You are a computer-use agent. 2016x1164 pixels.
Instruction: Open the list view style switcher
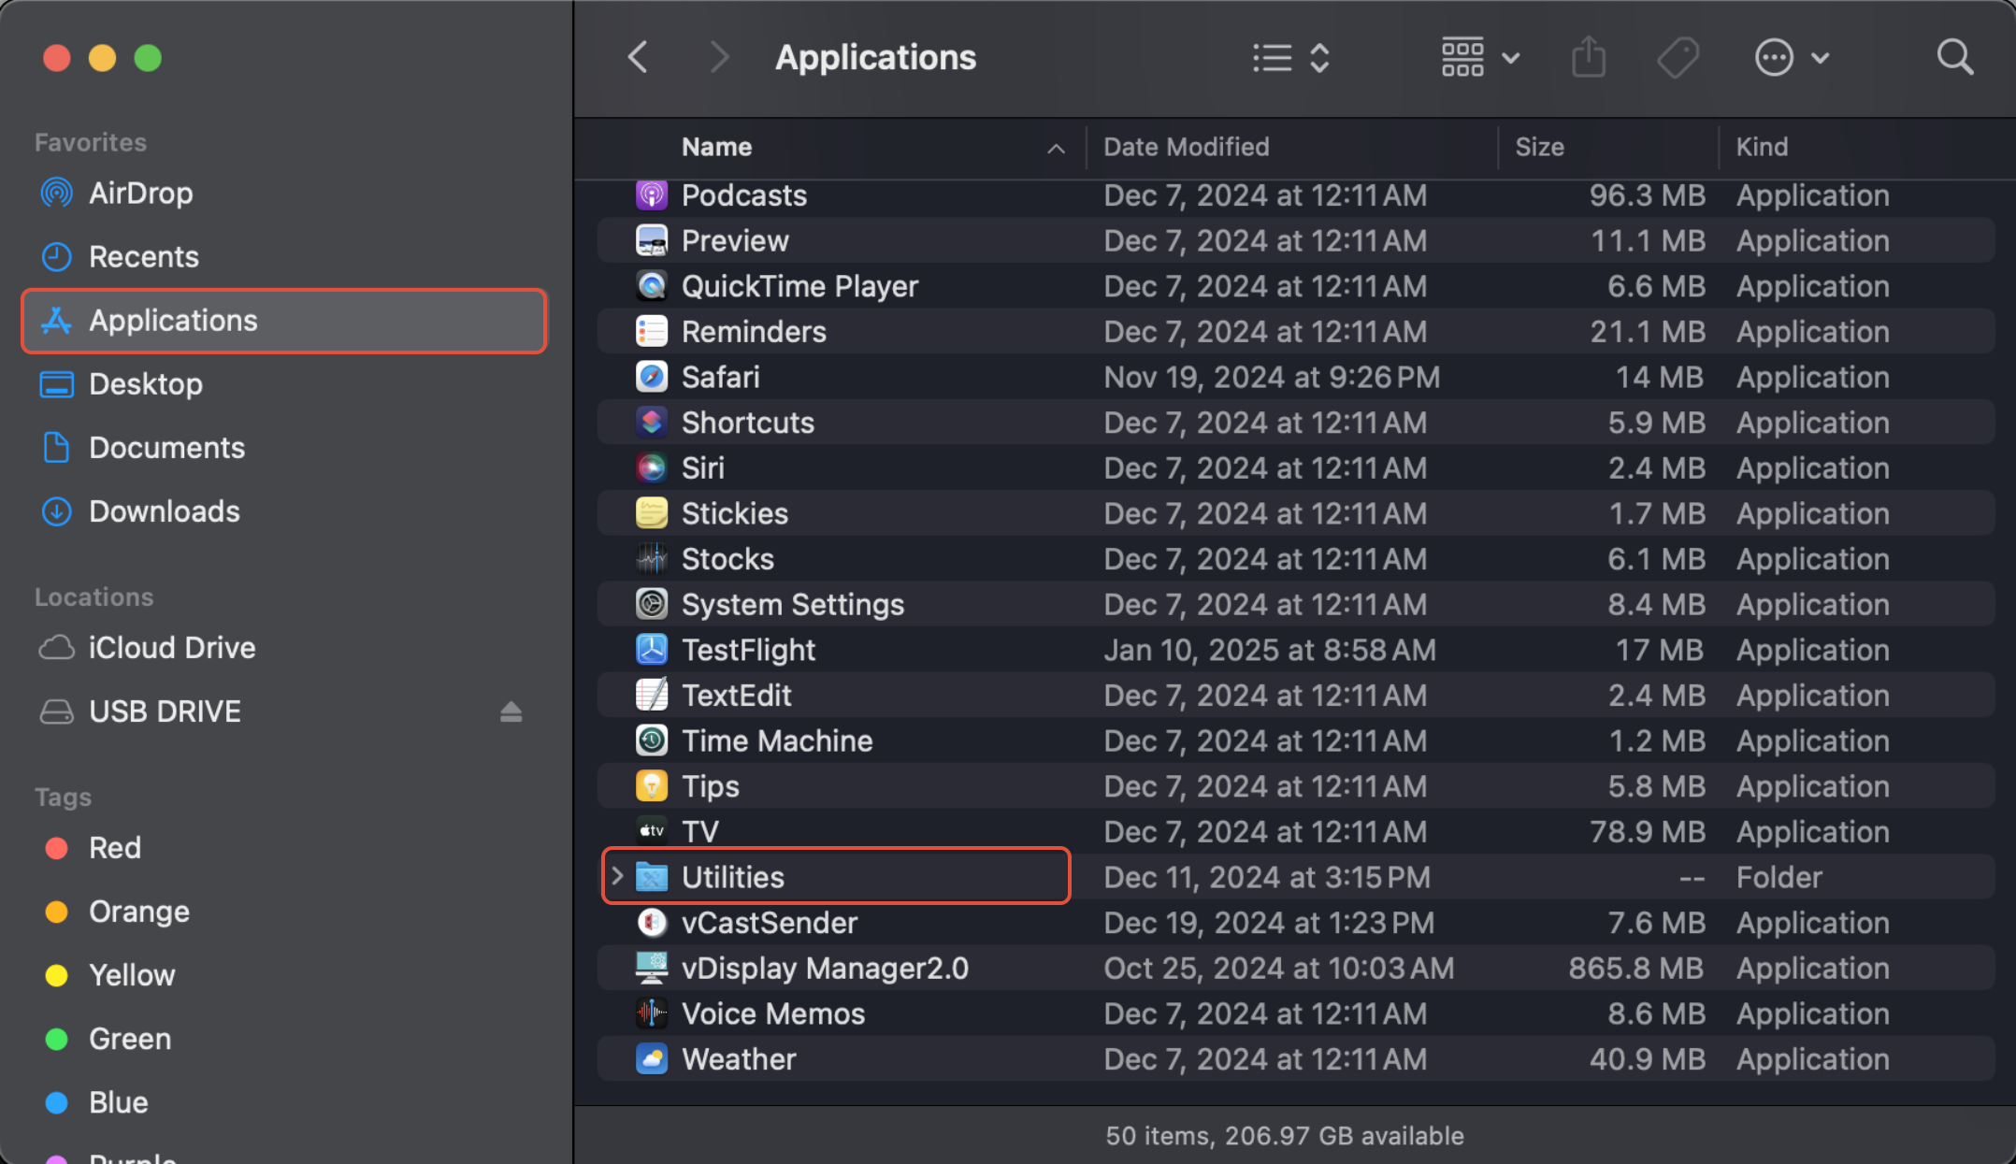tap(1291, 58)
